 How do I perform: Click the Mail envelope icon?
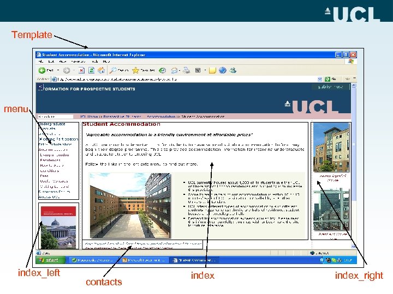(174, 70)
